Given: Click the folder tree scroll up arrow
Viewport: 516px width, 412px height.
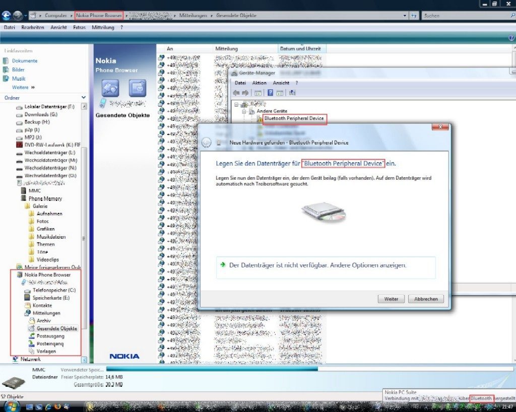Looking at the screenshot, I should click(84, 107).
